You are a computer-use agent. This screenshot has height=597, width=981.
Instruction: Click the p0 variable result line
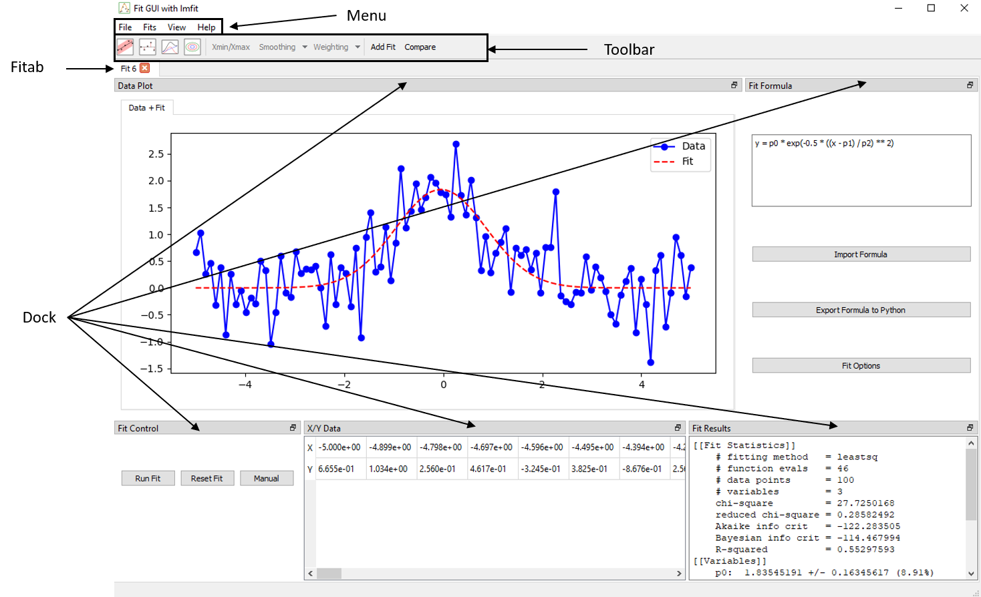(824, 572)
